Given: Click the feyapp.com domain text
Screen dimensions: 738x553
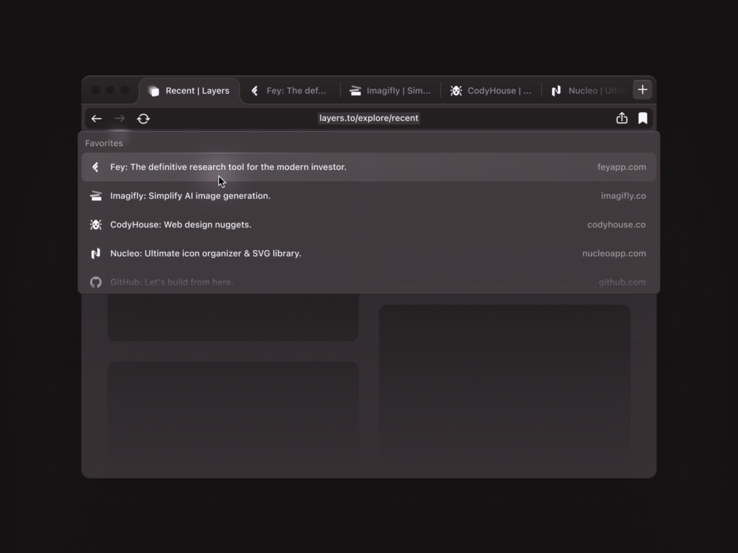Looking at the screenshot, I should pyautogui.click(x=621, y=167).
